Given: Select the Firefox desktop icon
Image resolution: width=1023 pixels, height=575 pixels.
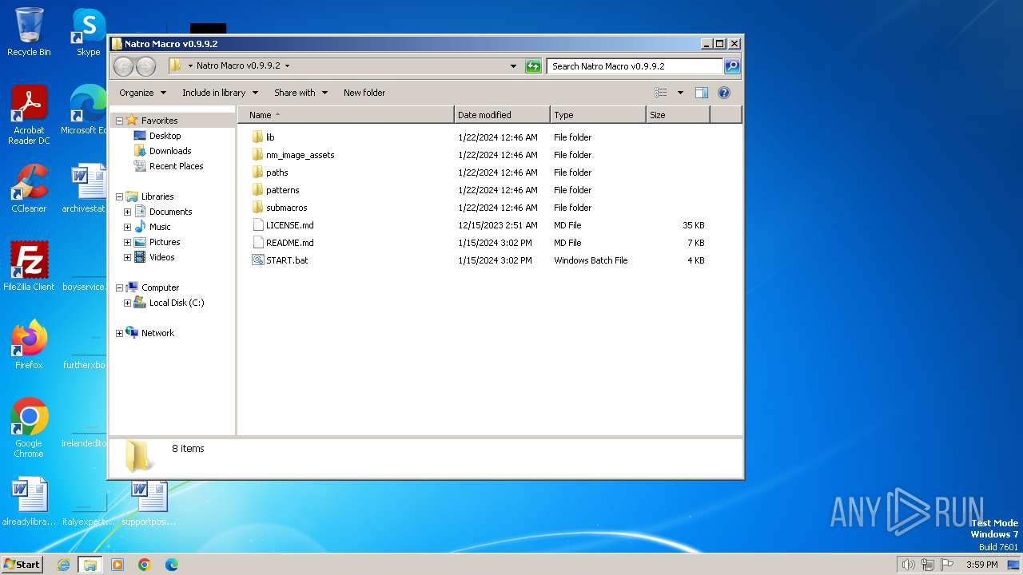Looking at the screenshot, I should click(x=29, y=344).
